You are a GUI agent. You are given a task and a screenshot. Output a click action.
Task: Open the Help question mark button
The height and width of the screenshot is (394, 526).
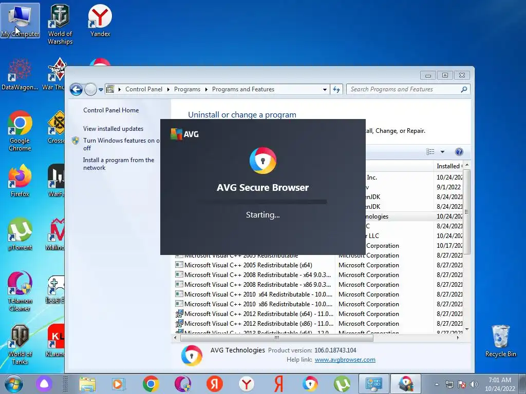[459, 152]
